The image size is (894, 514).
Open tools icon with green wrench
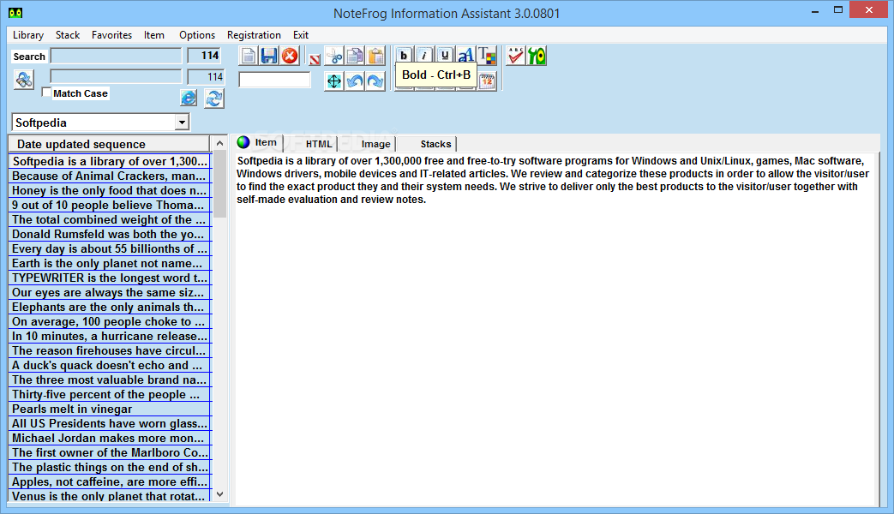[x=537, y=56]
